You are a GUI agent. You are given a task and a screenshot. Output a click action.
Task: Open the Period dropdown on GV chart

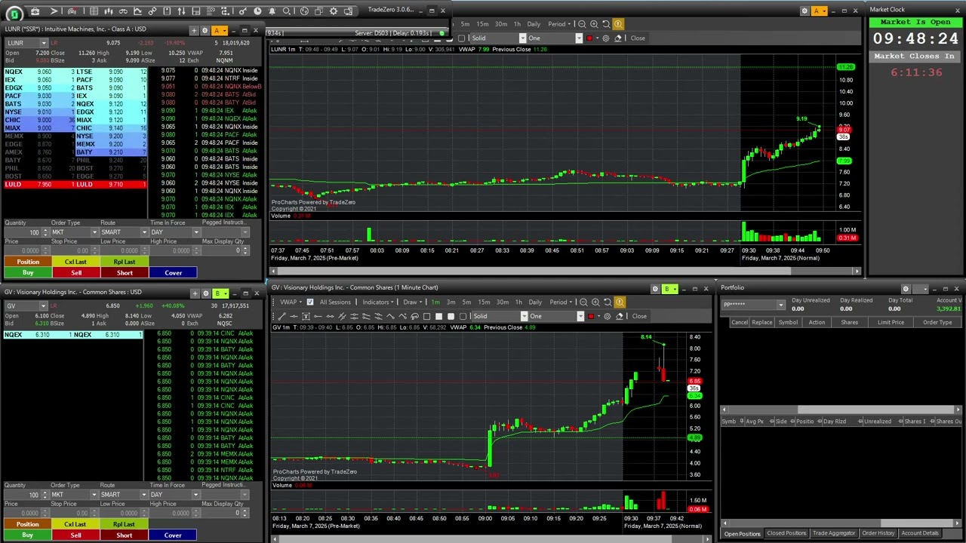pos(561,302)
